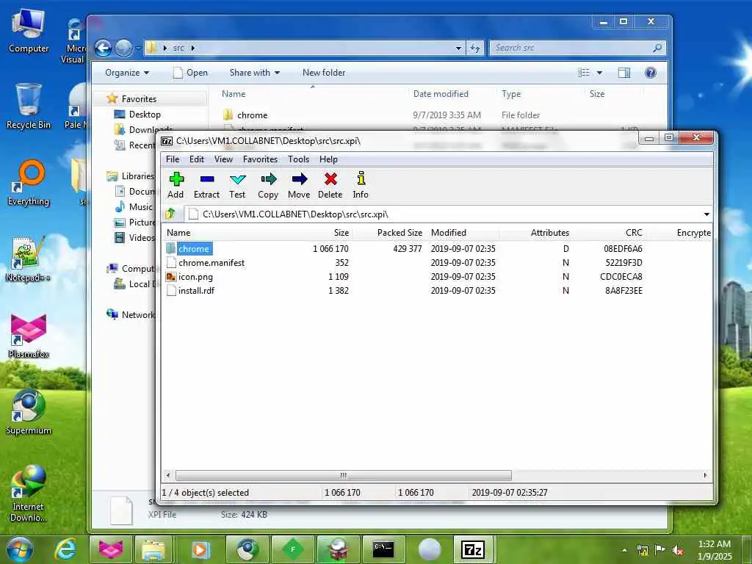Viewport: 752px width, 564px height.
Task: Open the command prompt taskbar button
Action: coord(383,549)
